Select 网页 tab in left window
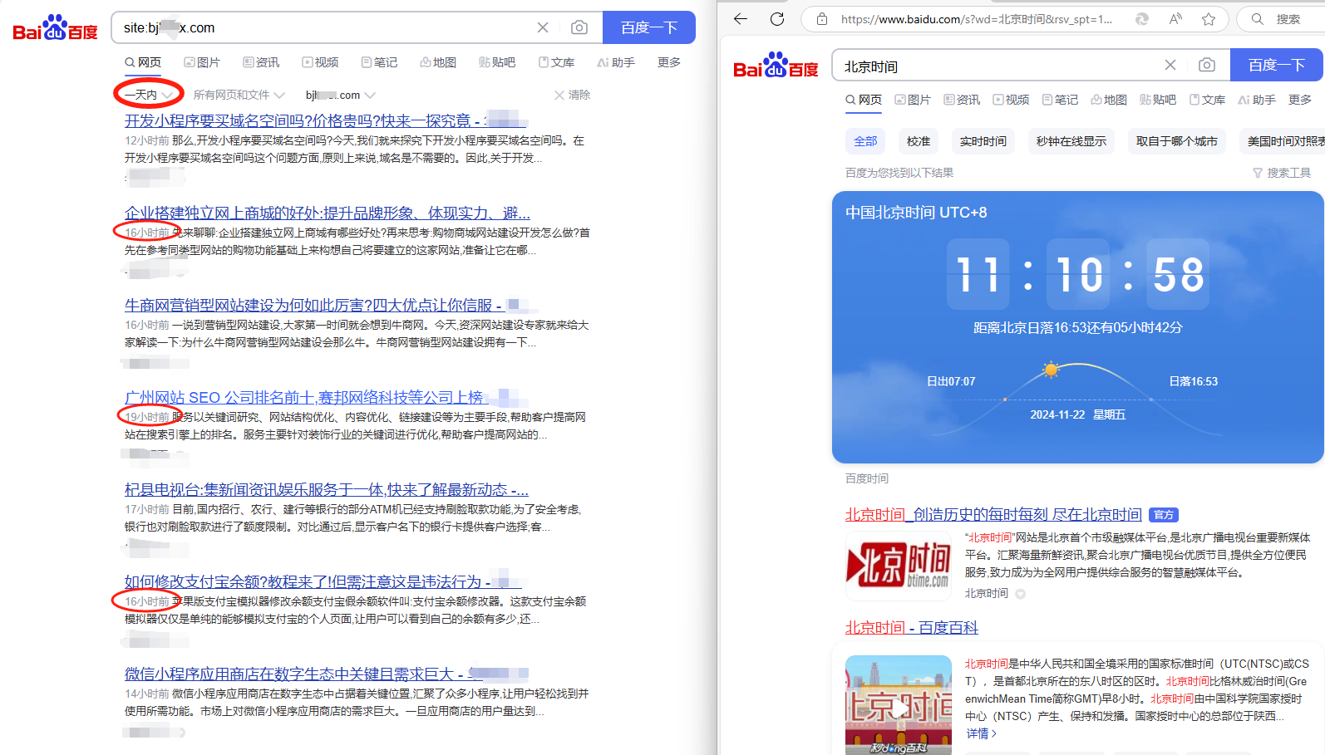Viewport: 1325px width, 755px height. pos(143,62)
